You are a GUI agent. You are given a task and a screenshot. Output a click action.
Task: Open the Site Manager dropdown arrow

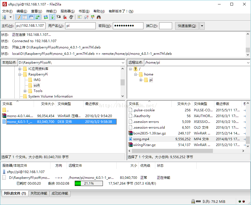coord(10,17)
